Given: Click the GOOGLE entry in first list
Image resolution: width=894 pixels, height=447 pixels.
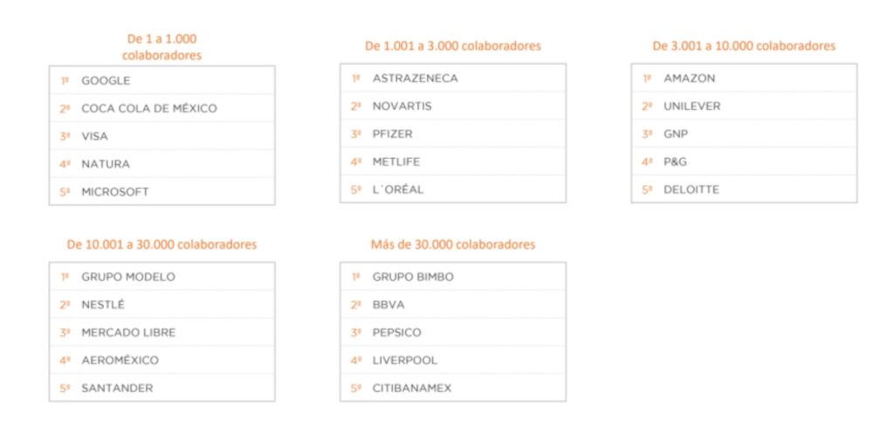Looking at the screenshot, I should (x=106, y=80).
